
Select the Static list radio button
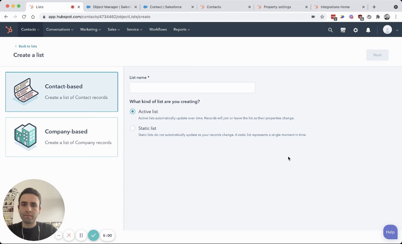pos(132,128)
